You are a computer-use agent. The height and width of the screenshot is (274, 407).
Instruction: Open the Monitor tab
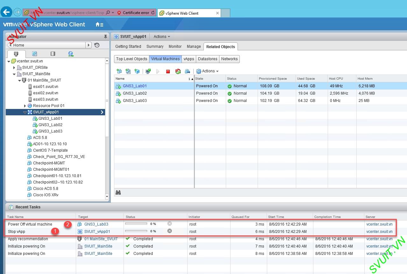[175, 47]
